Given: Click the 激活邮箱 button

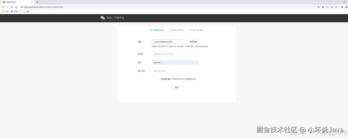Looking at the screenshot, I should coord(193,42).
